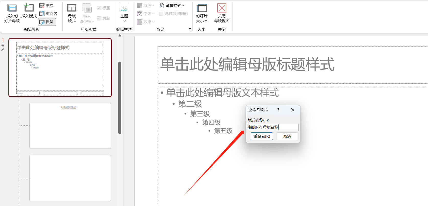This screenshot has width=428, height=206.
Task: Open Insert Placeholder (插入占位符) dropdown
Action: [x=87, y=13]
